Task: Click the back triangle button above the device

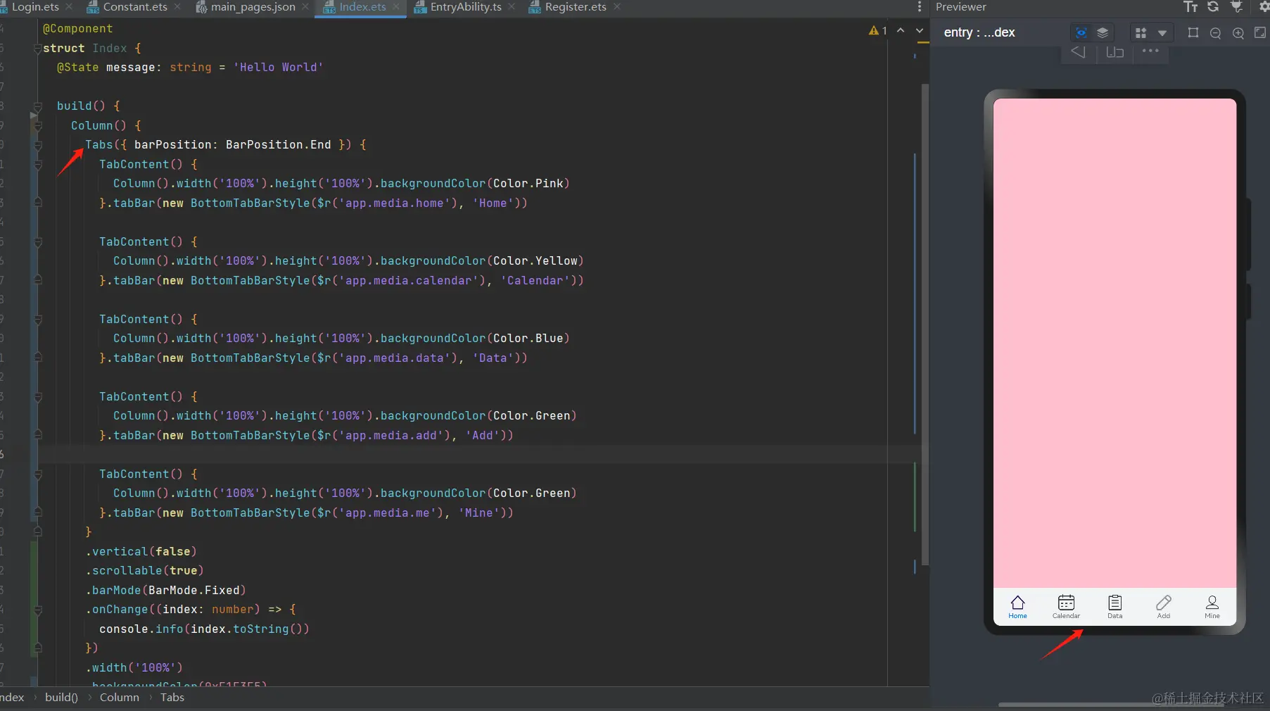Action: (1078, 51)
